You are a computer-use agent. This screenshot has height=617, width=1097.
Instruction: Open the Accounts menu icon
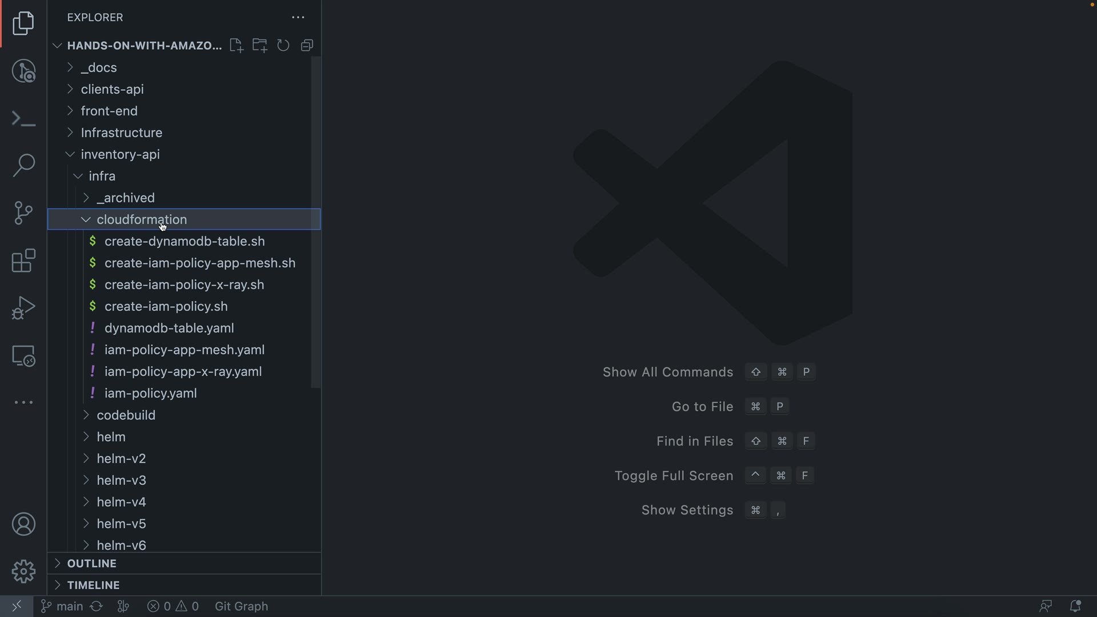click(23, 524)
